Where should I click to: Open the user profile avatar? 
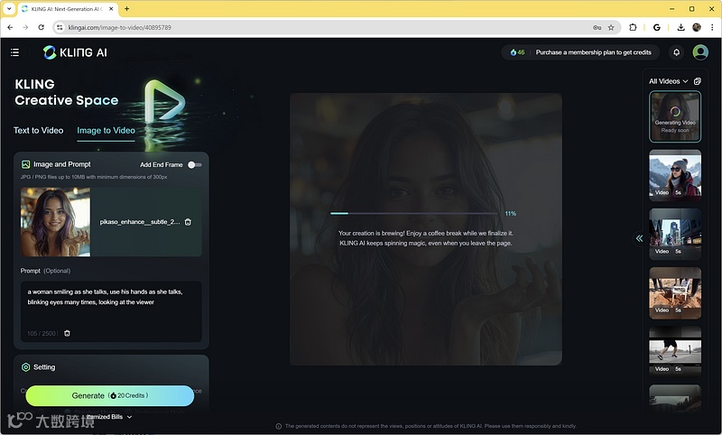(x=700, y=52)
